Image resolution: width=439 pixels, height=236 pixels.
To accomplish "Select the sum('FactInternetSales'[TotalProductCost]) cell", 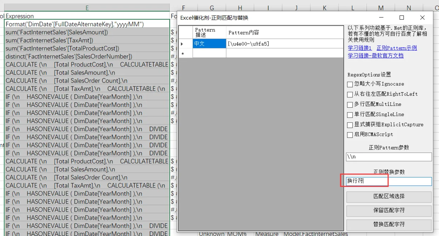I will point(87,48).
